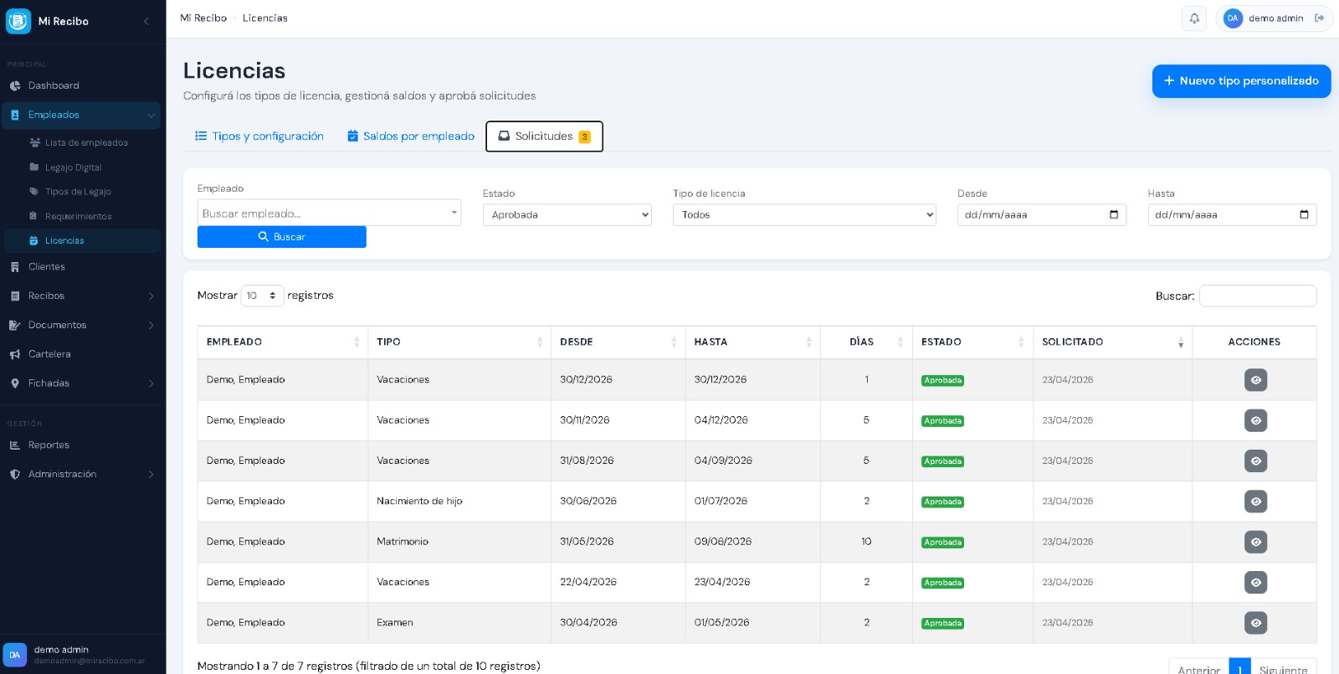Click the logout icon beside demo admin

1320,18
